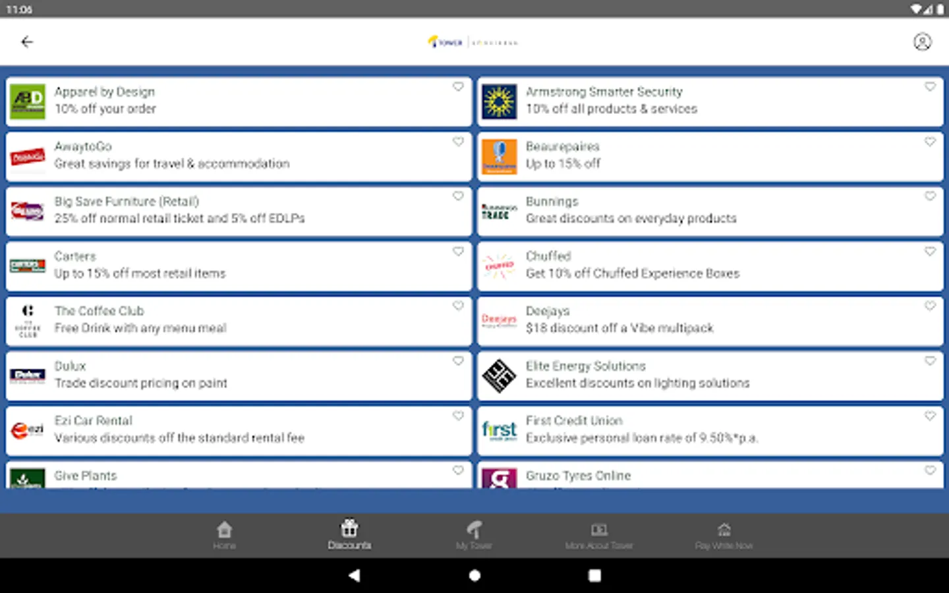Open the Gruzo Tyres Online title
949x593 pixels.
[578, 476]
